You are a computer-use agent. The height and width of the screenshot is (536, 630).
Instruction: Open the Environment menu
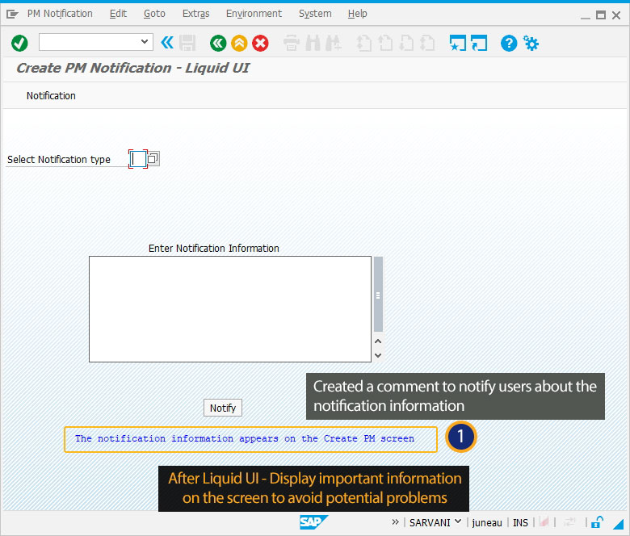pyautogui.click(x=254, y=14)
